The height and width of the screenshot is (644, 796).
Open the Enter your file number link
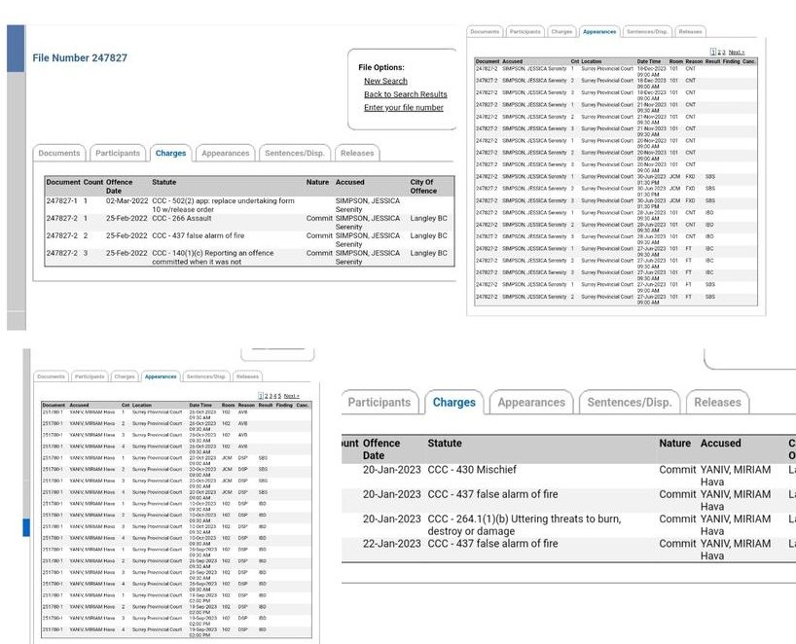pyautogui.click(x=403, y=108)
